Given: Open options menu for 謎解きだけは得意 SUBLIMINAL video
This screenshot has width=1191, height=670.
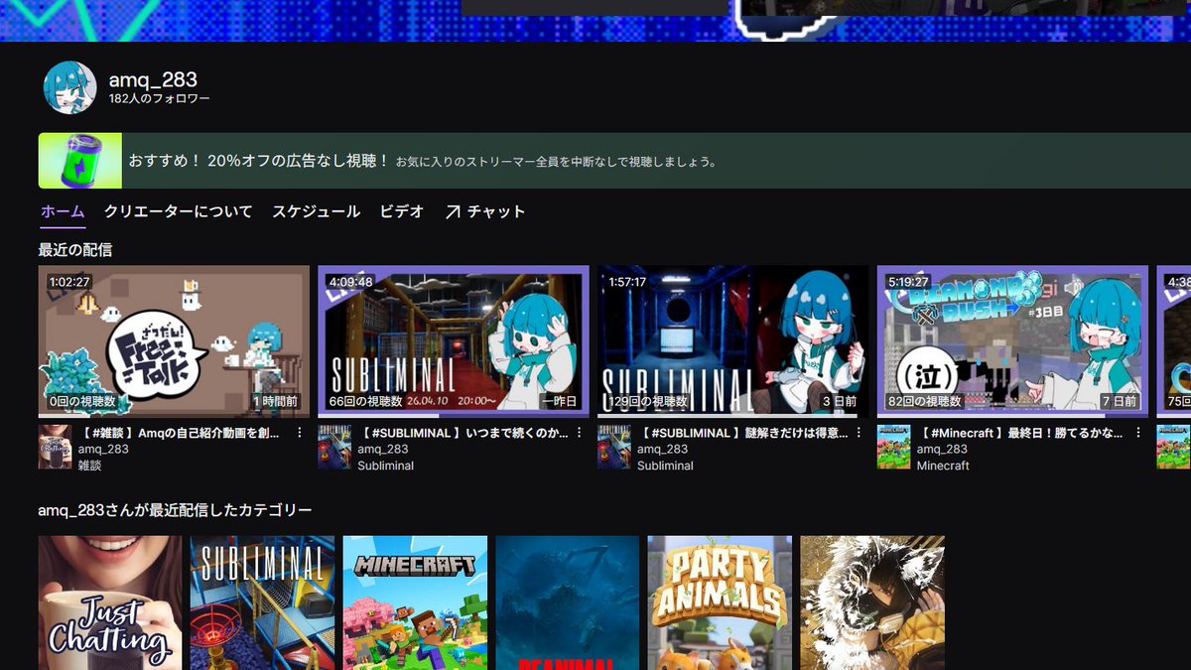Looking at the screenshot, I should click(x=860, y=433).
